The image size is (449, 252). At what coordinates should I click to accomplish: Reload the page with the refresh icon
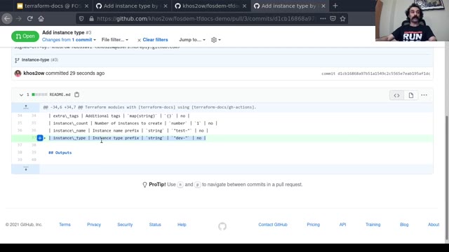29,19
